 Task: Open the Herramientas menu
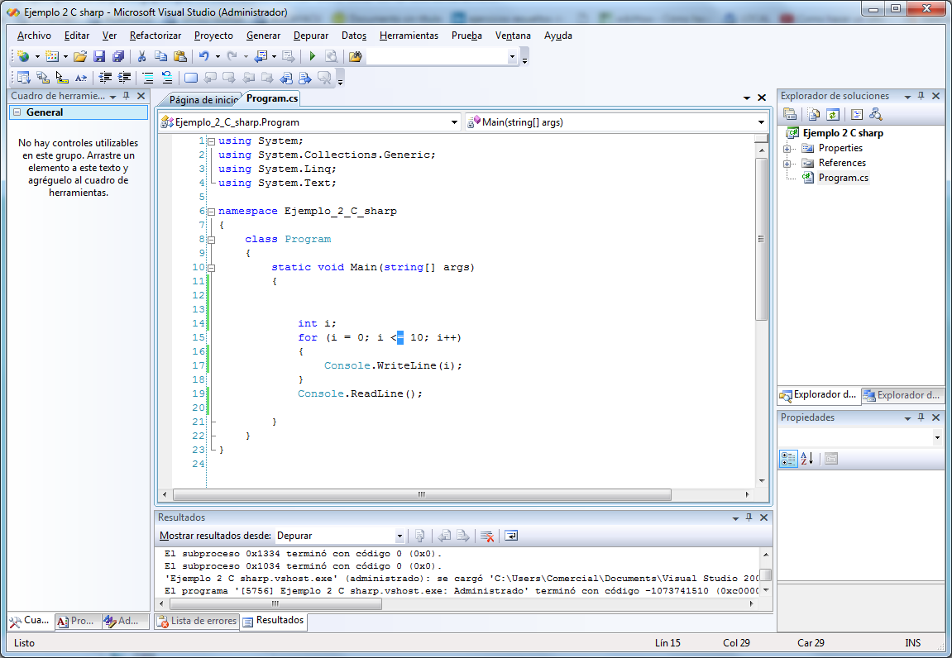click(x=409, y=36)
